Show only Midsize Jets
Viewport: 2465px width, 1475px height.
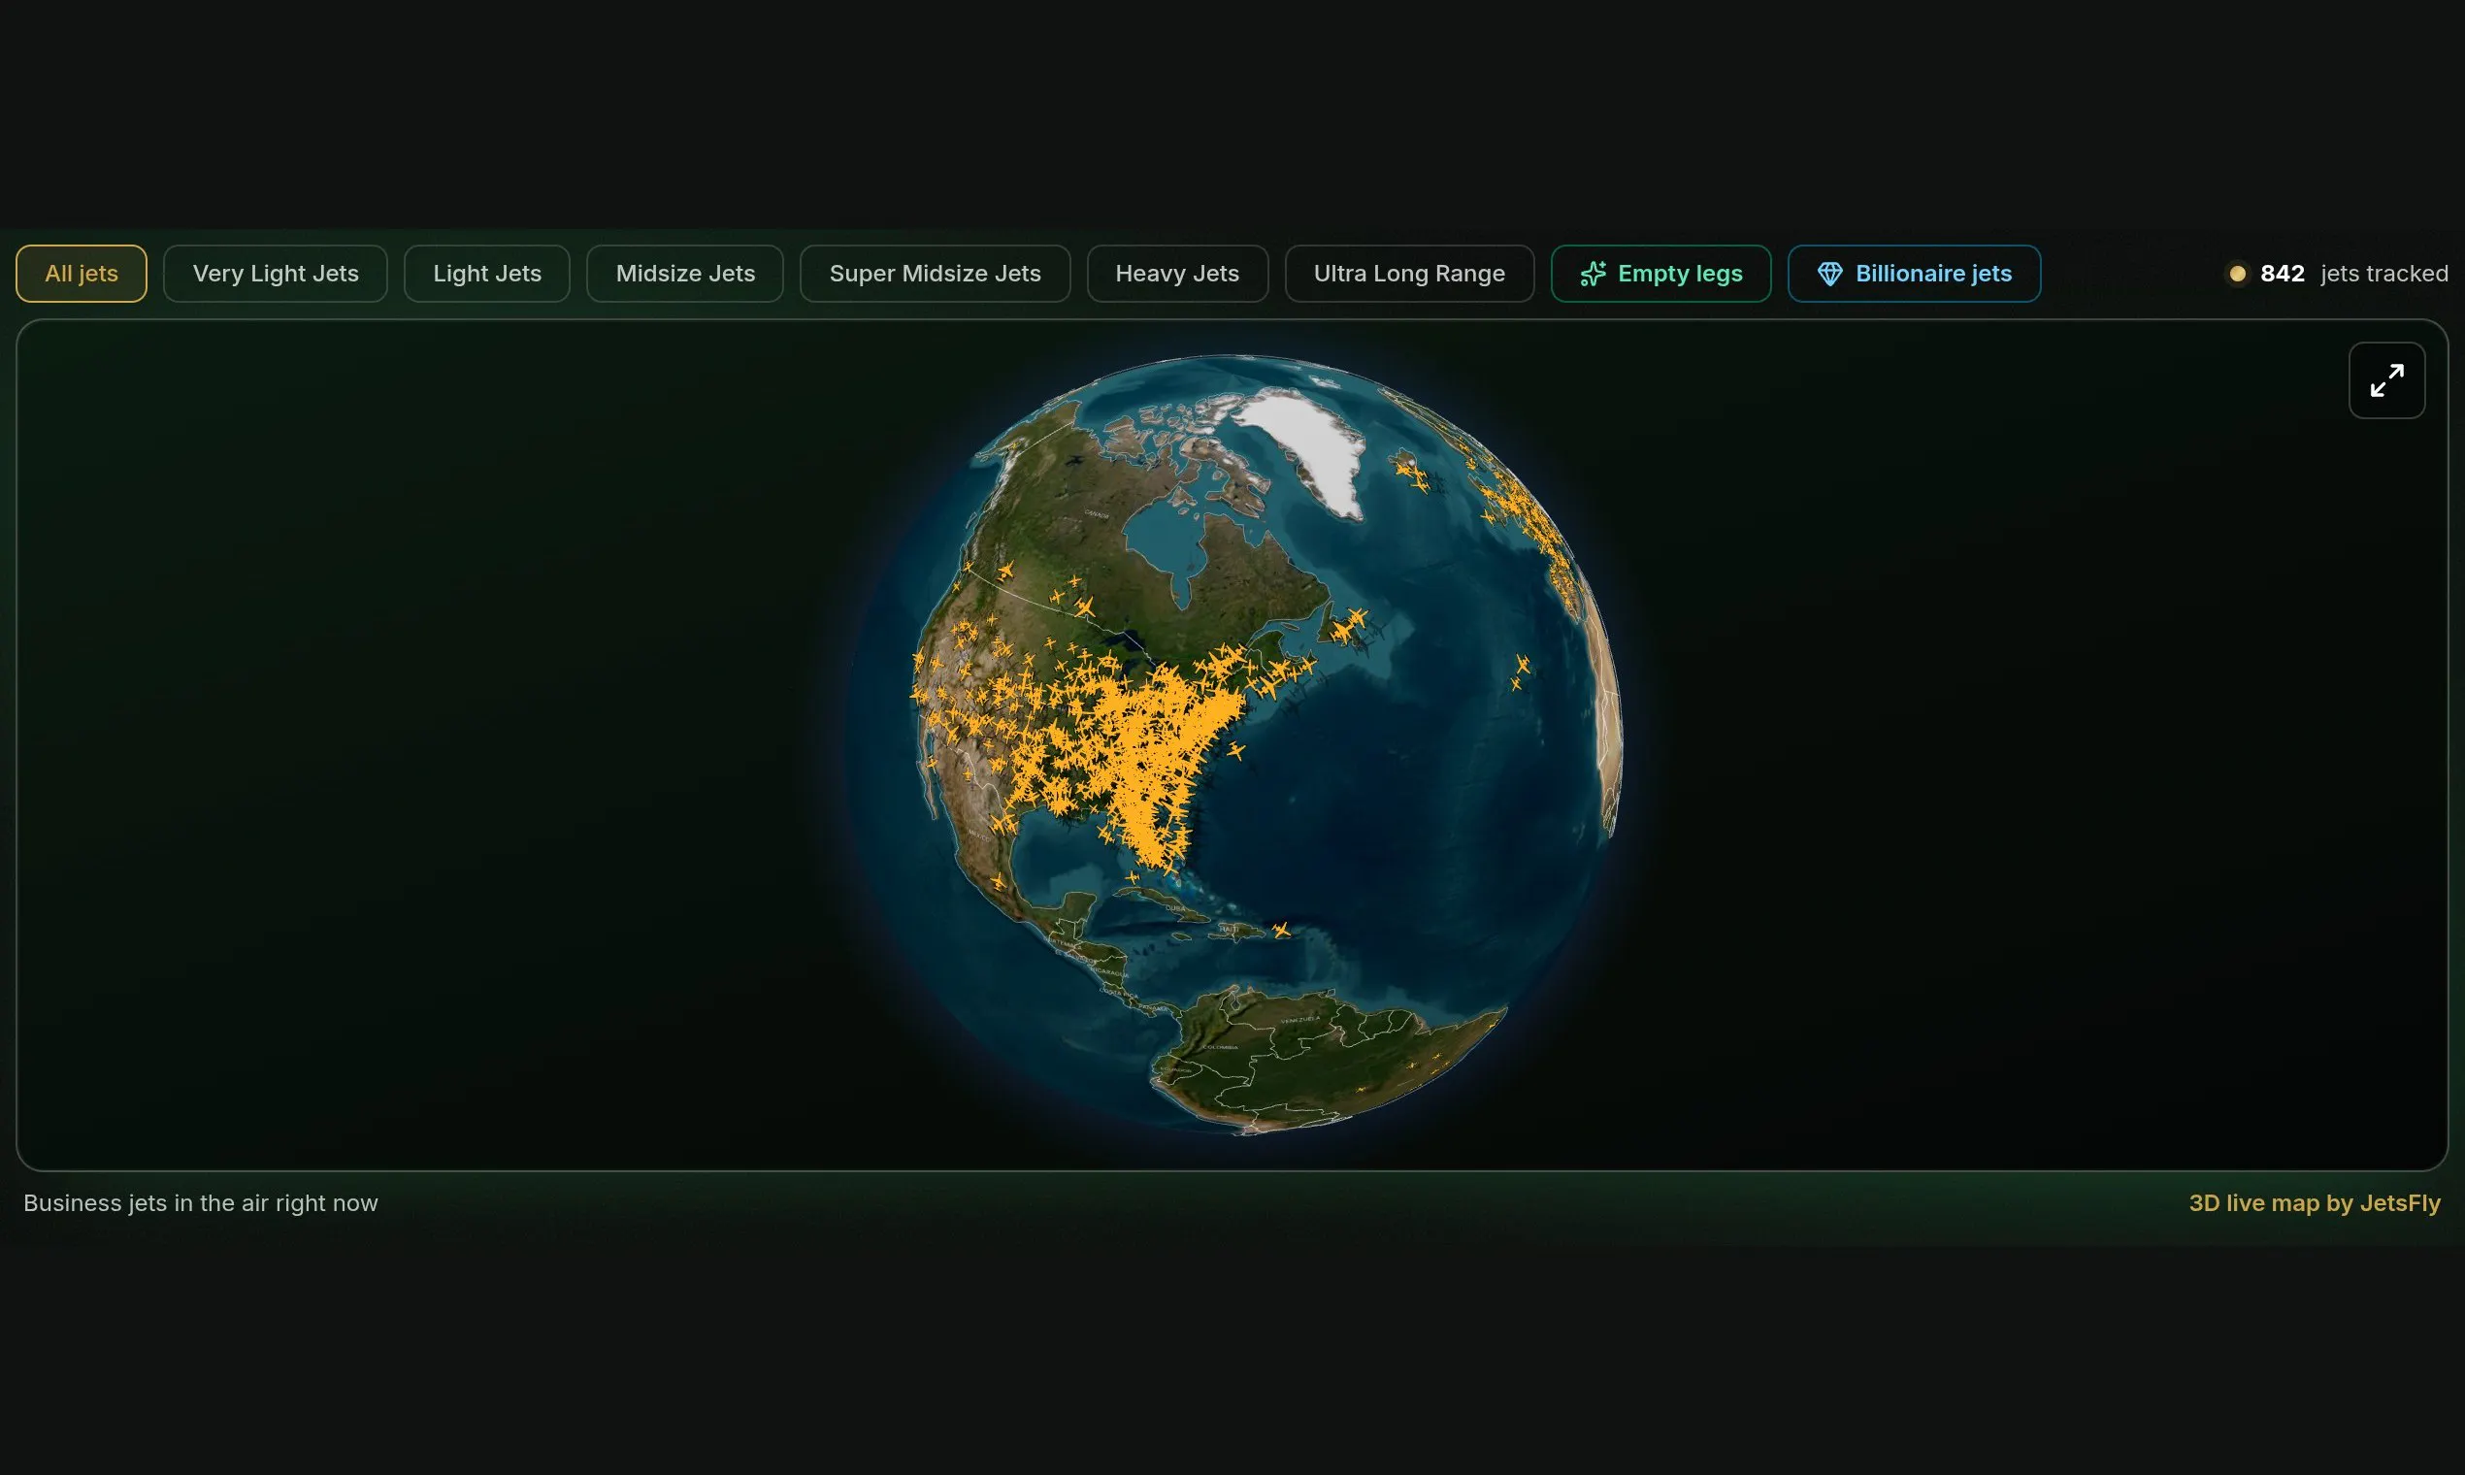tap(685, 274)
